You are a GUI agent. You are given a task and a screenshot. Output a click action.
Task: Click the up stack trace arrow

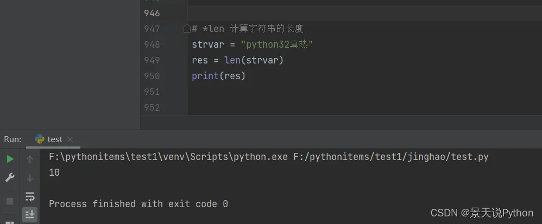[30, 159]
